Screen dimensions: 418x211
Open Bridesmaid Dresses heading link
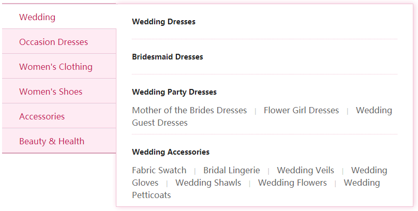pyautogui.click(x=168, y=57)
